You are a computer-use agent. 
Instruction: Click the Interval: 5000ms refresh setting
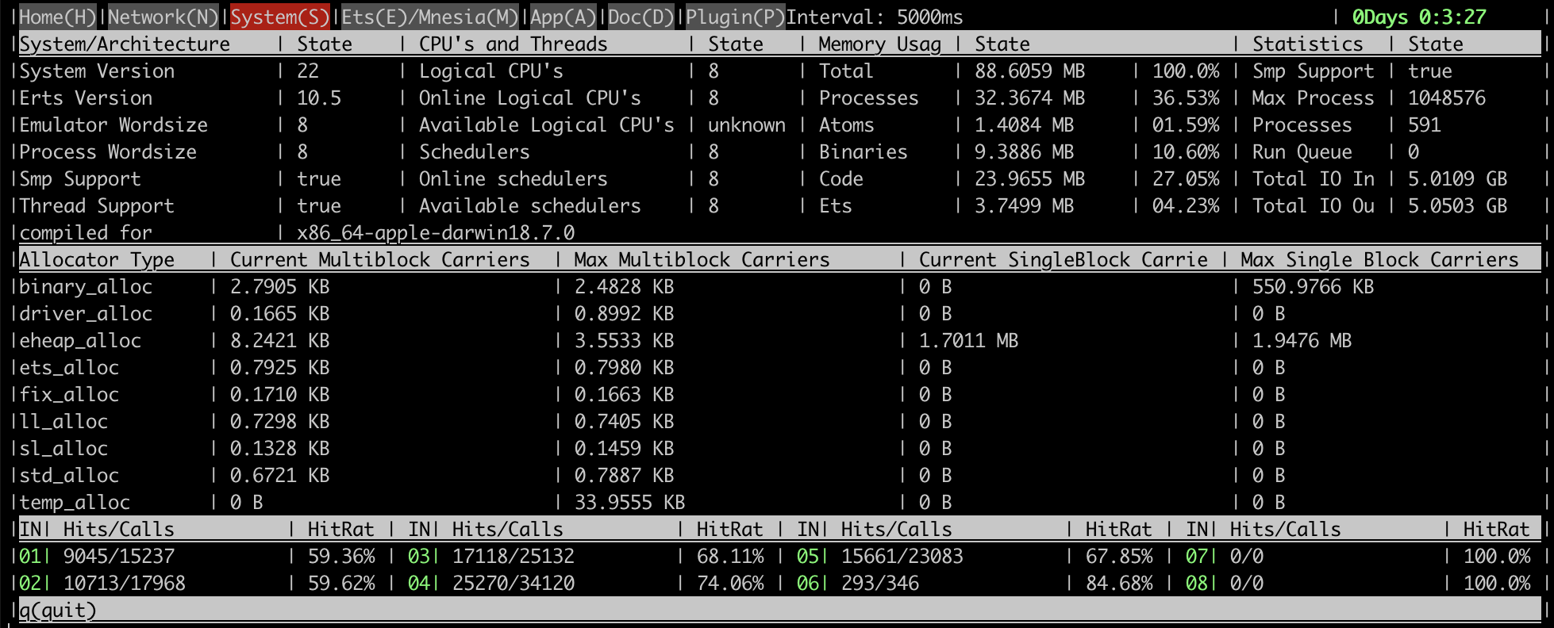pyautogui.click(x=874, y=17)
